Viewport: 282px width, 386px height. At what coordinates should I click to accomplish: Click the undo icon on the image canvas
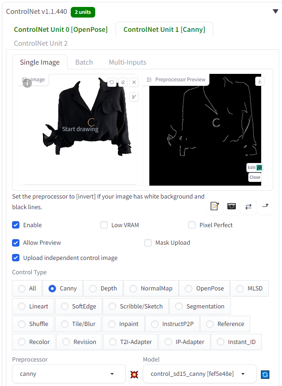pyautogui.click(x=112, y=82)
